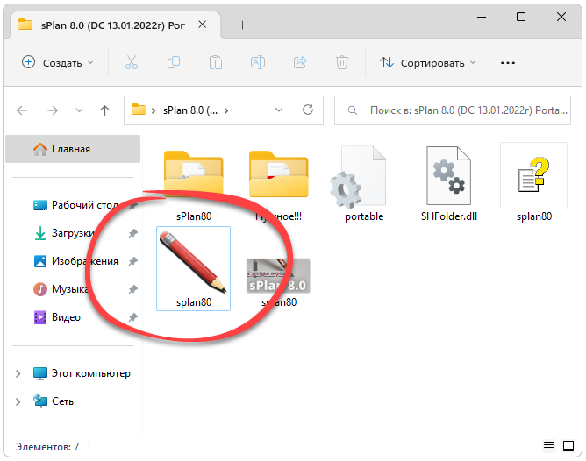This screenshot has height=461, width=586.
Task: Click chevron after sPlan 8.0 breadcrumb
Action: point(226,110)
